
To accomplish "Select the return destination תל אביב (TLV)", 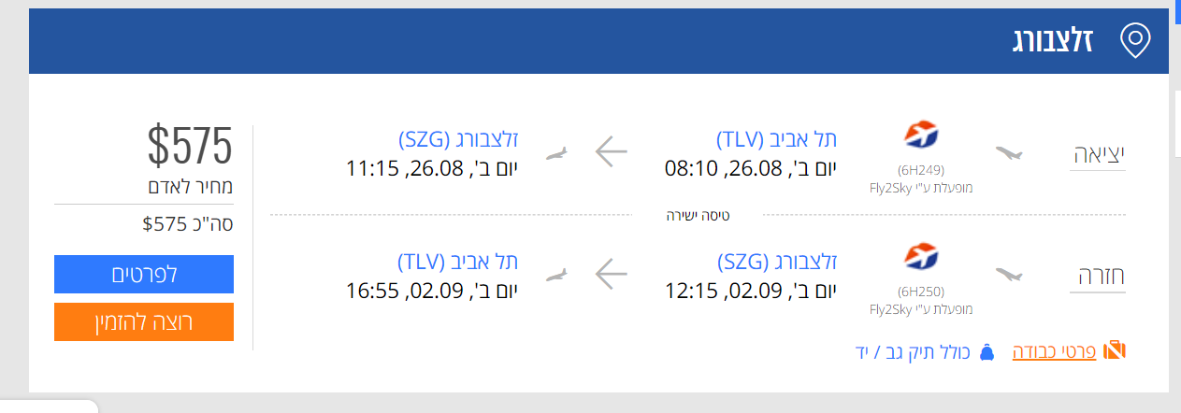I will pyautogui.click(x=458, y=261).
